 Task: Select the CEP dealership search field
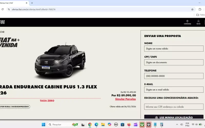click(173, 107)
